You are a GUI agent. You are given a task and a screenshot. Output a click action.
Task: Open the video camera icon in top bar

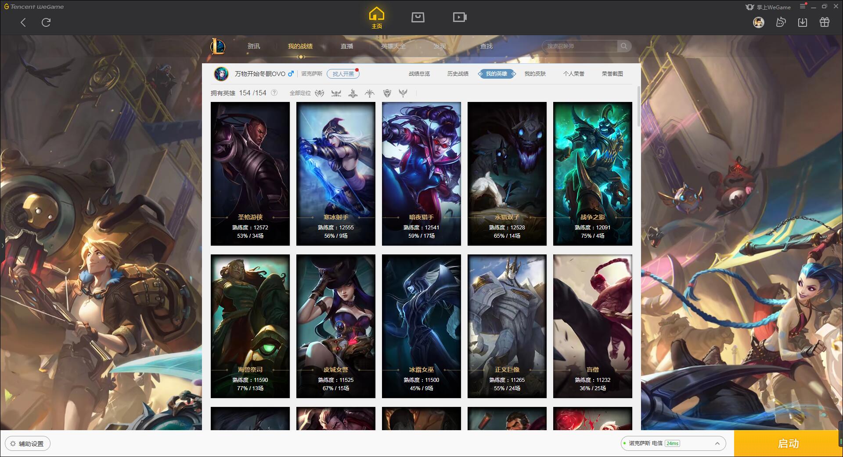tap(460, 18)
